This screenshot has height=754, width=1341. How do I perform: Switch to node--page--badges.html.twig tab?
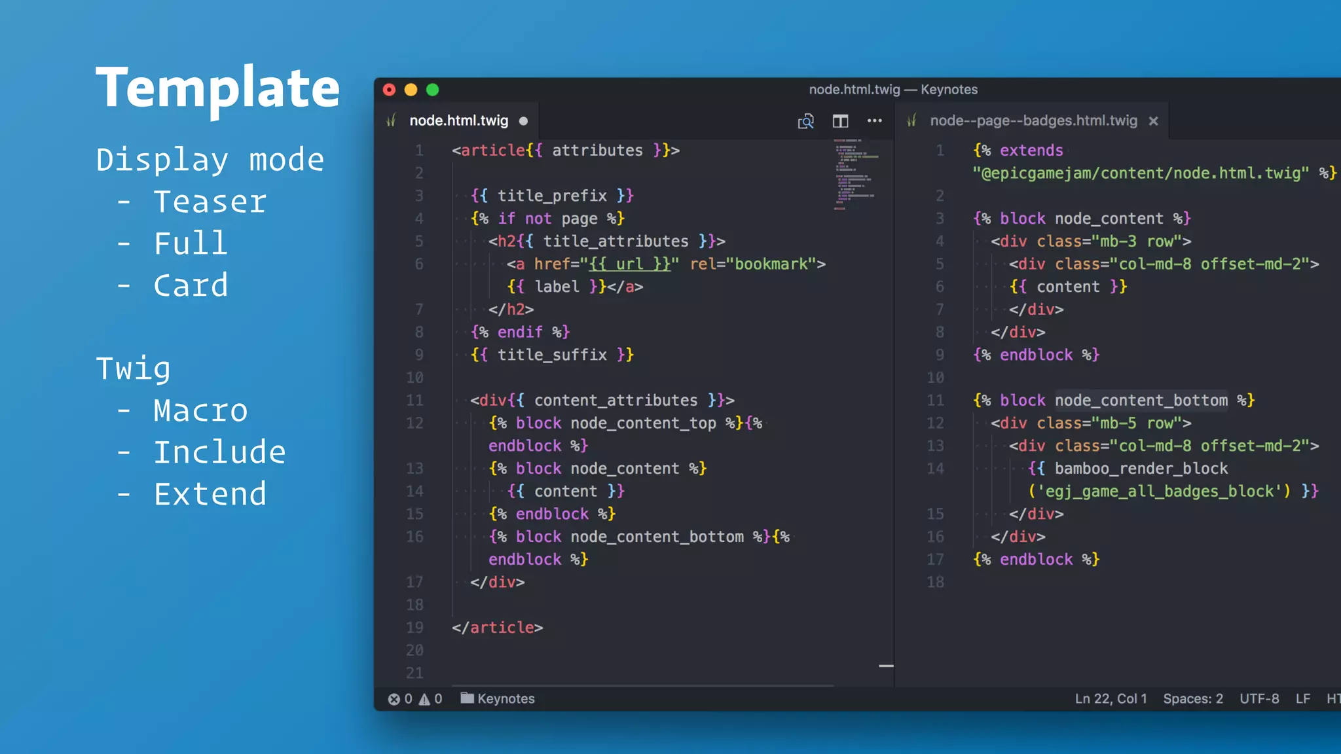click(x=1033, y=120)
